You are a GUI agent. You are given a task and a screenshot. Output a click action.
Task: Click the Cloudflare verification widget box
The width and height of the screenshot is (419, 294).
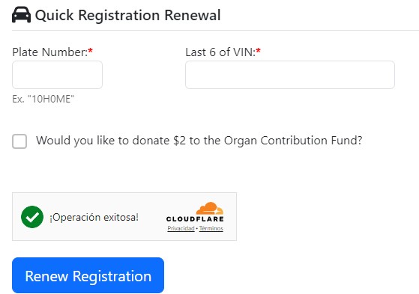click(x=124, y=216)
